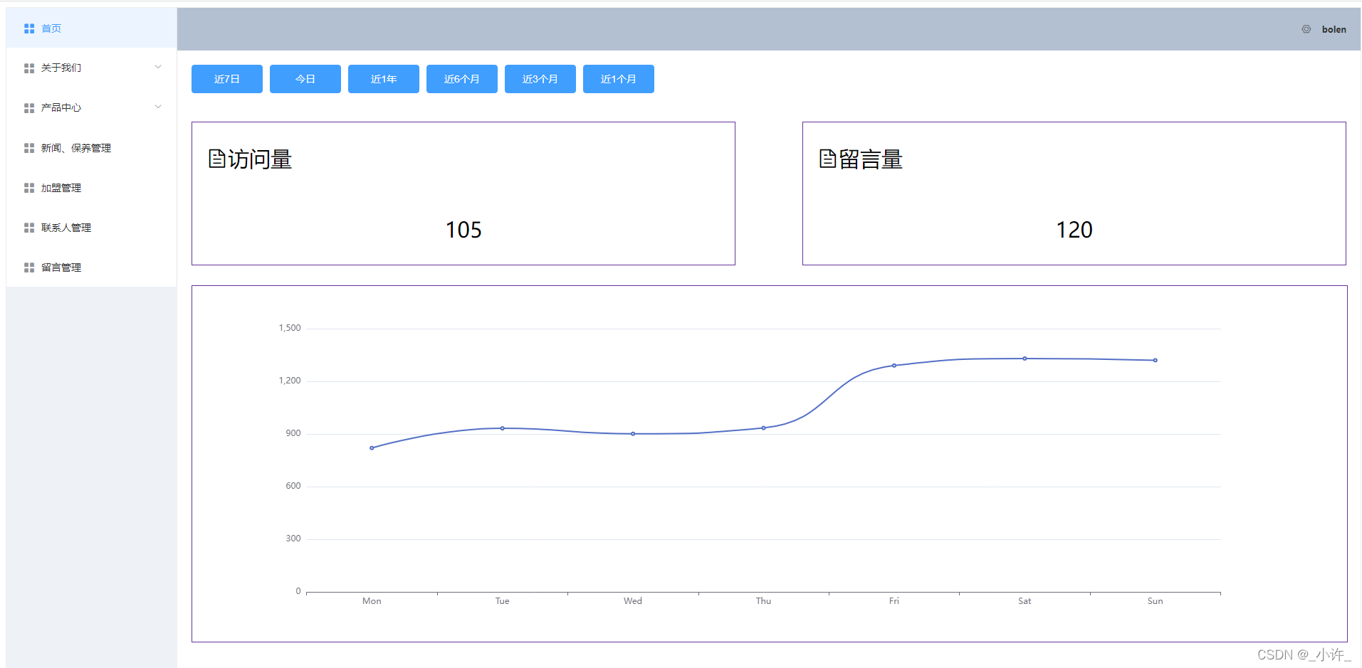Click the Sat data point on chart
The width and height of the screenshot is (1362, 668).
pos(1025,359)
